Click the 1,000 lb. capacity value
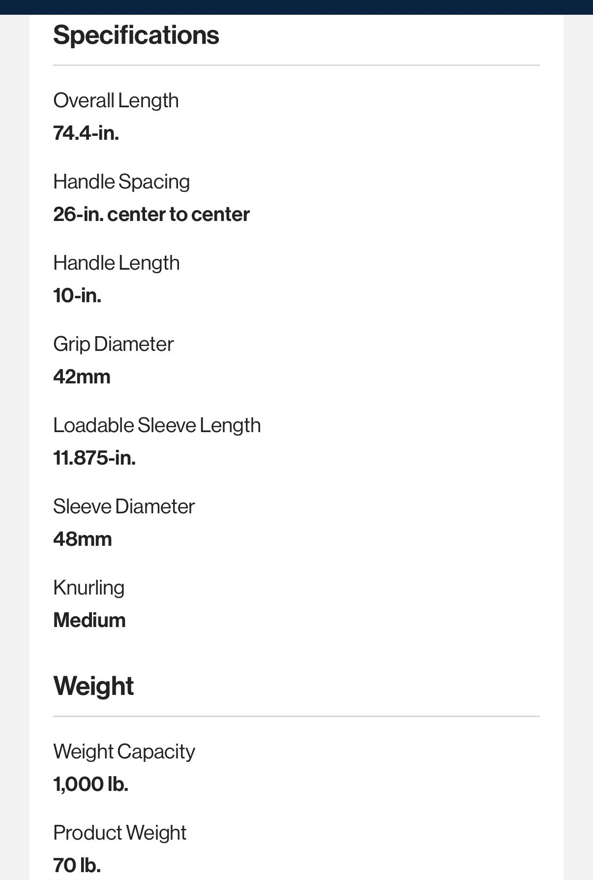This screenshot has height=880, width=593. (x=91, y=784)
